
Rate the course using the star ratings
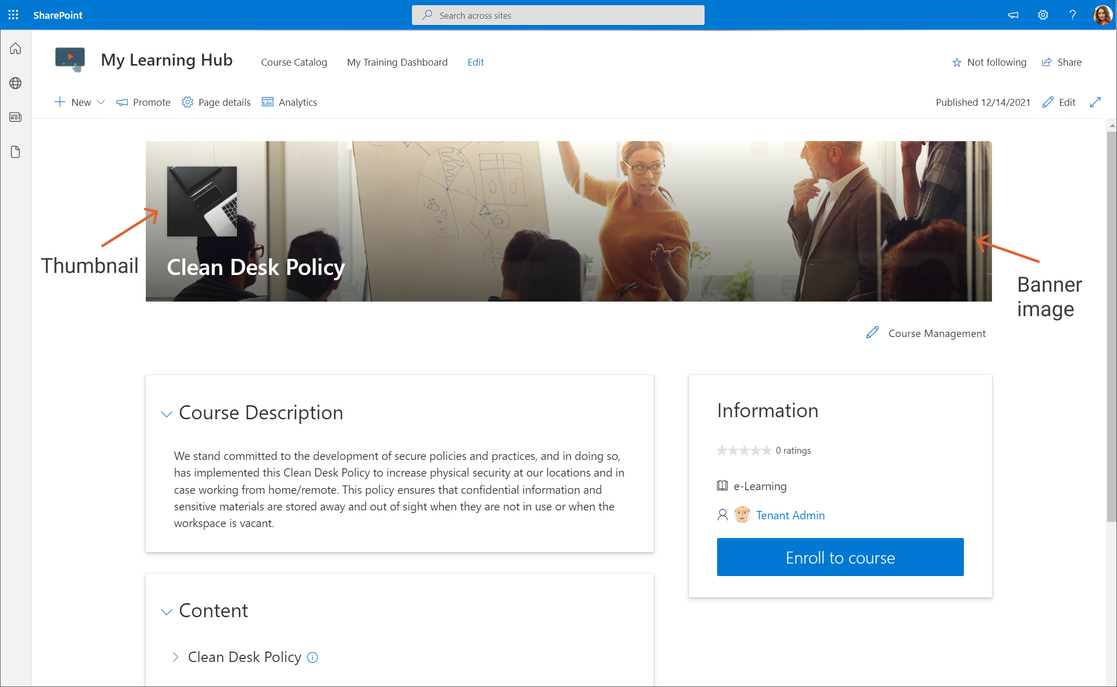coord(744,451)
